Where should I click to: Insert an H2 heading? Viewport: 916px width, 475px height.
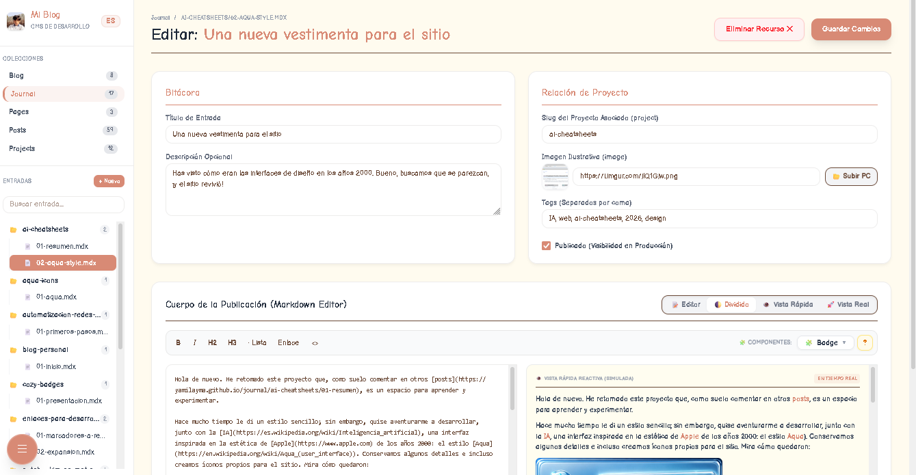213,343
